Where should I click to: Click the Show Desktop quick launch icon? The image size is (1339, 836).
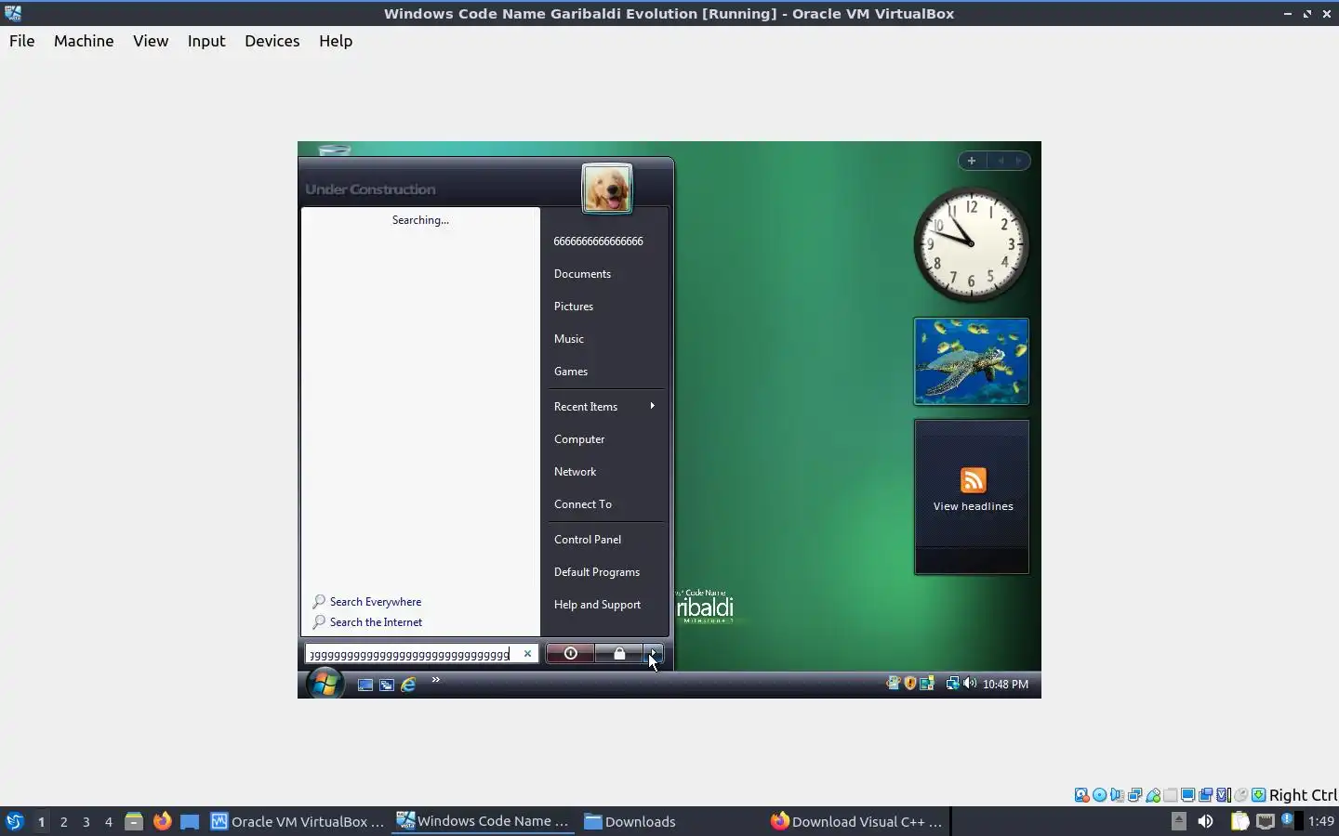click(x=365, y=685)
